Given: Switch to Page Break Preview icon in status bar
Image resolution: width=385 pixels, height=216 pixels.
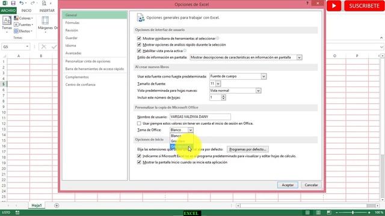Looking at the screenshot, I should point(329,212).
